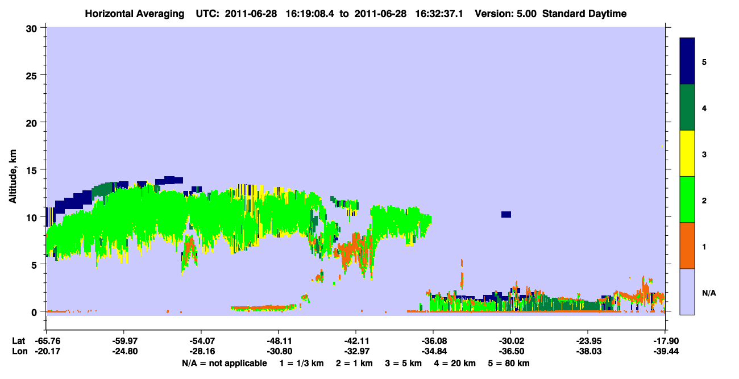Click the color bar label 'N/A'
The width and height of the screenshot is (739, 379).
coord(709,293)
